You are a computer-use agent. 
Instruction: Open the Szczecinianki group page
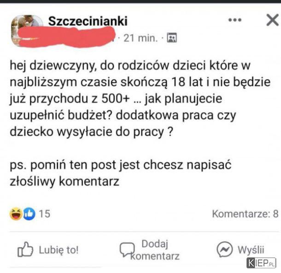pos(88,21)
